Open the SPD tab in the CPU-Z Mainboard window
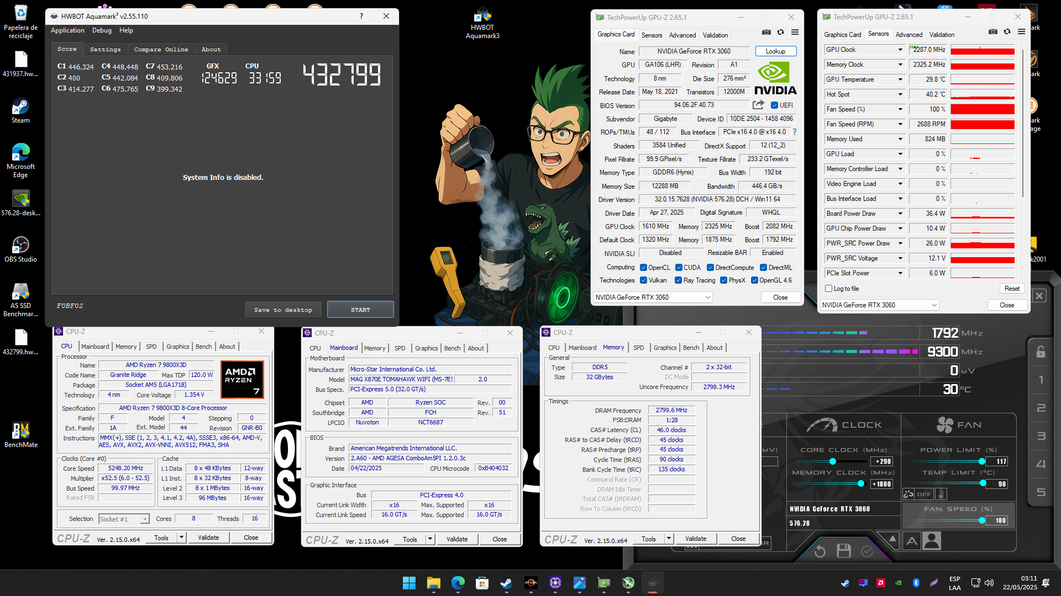Viewport: 1061px width, 596px height. click(x=400, y=348)
